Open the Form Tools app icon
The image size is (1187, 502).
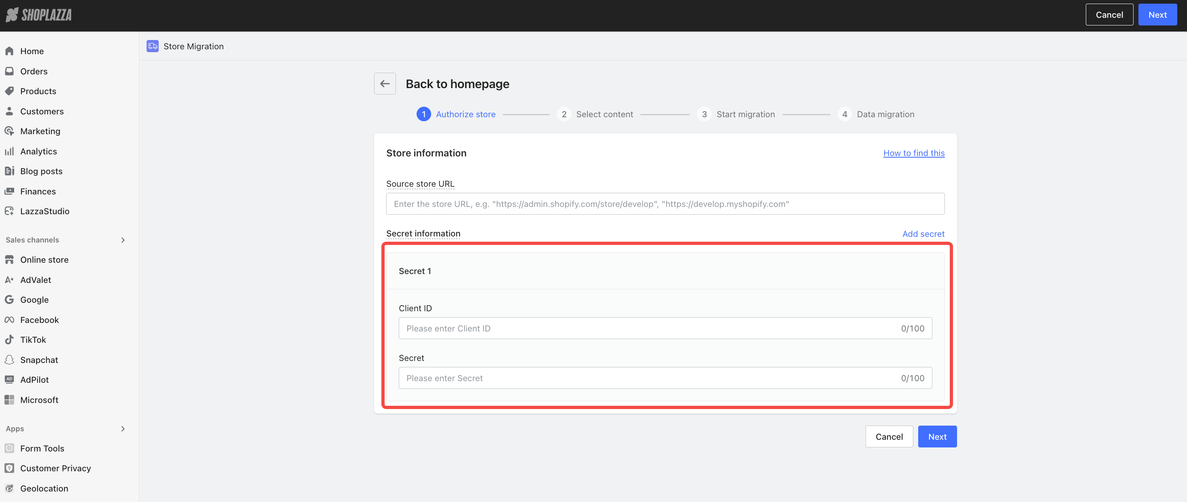click(9, 449)
